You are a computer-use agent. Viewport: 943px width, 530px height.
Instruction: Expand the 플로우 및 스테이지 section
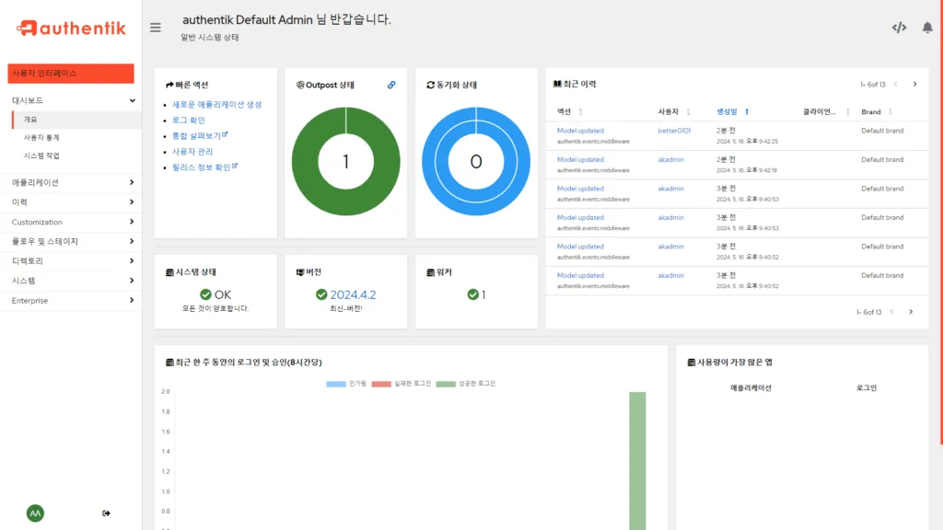pos(71,241)
